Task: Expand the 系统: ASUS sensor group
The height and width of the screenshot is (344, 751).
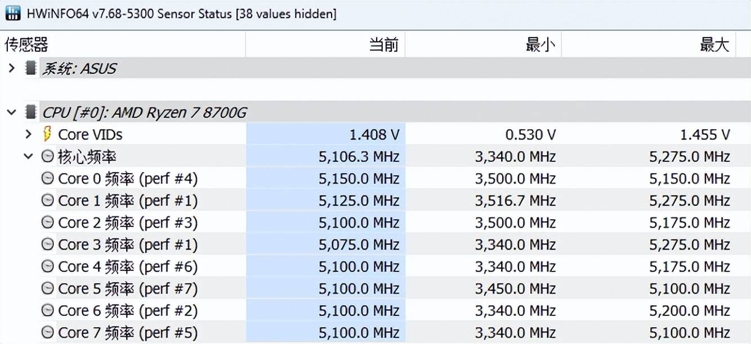Action: point(11,69)
